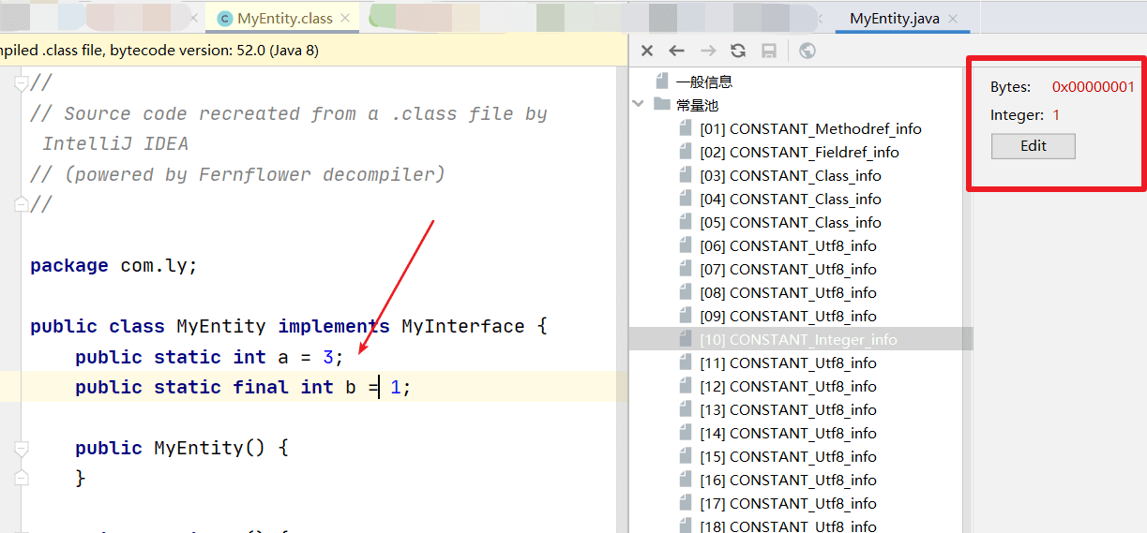
Task: Select the 常量池 folder node
Action: coord(696,105)
